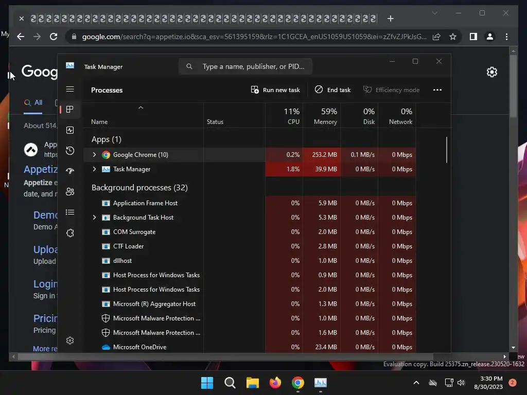Reload the Chrome page
The image size is (527, 395).
coord(54,37)
